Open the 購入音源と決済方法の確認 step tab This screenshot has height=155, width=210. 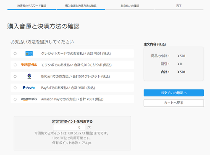[81, 6]
